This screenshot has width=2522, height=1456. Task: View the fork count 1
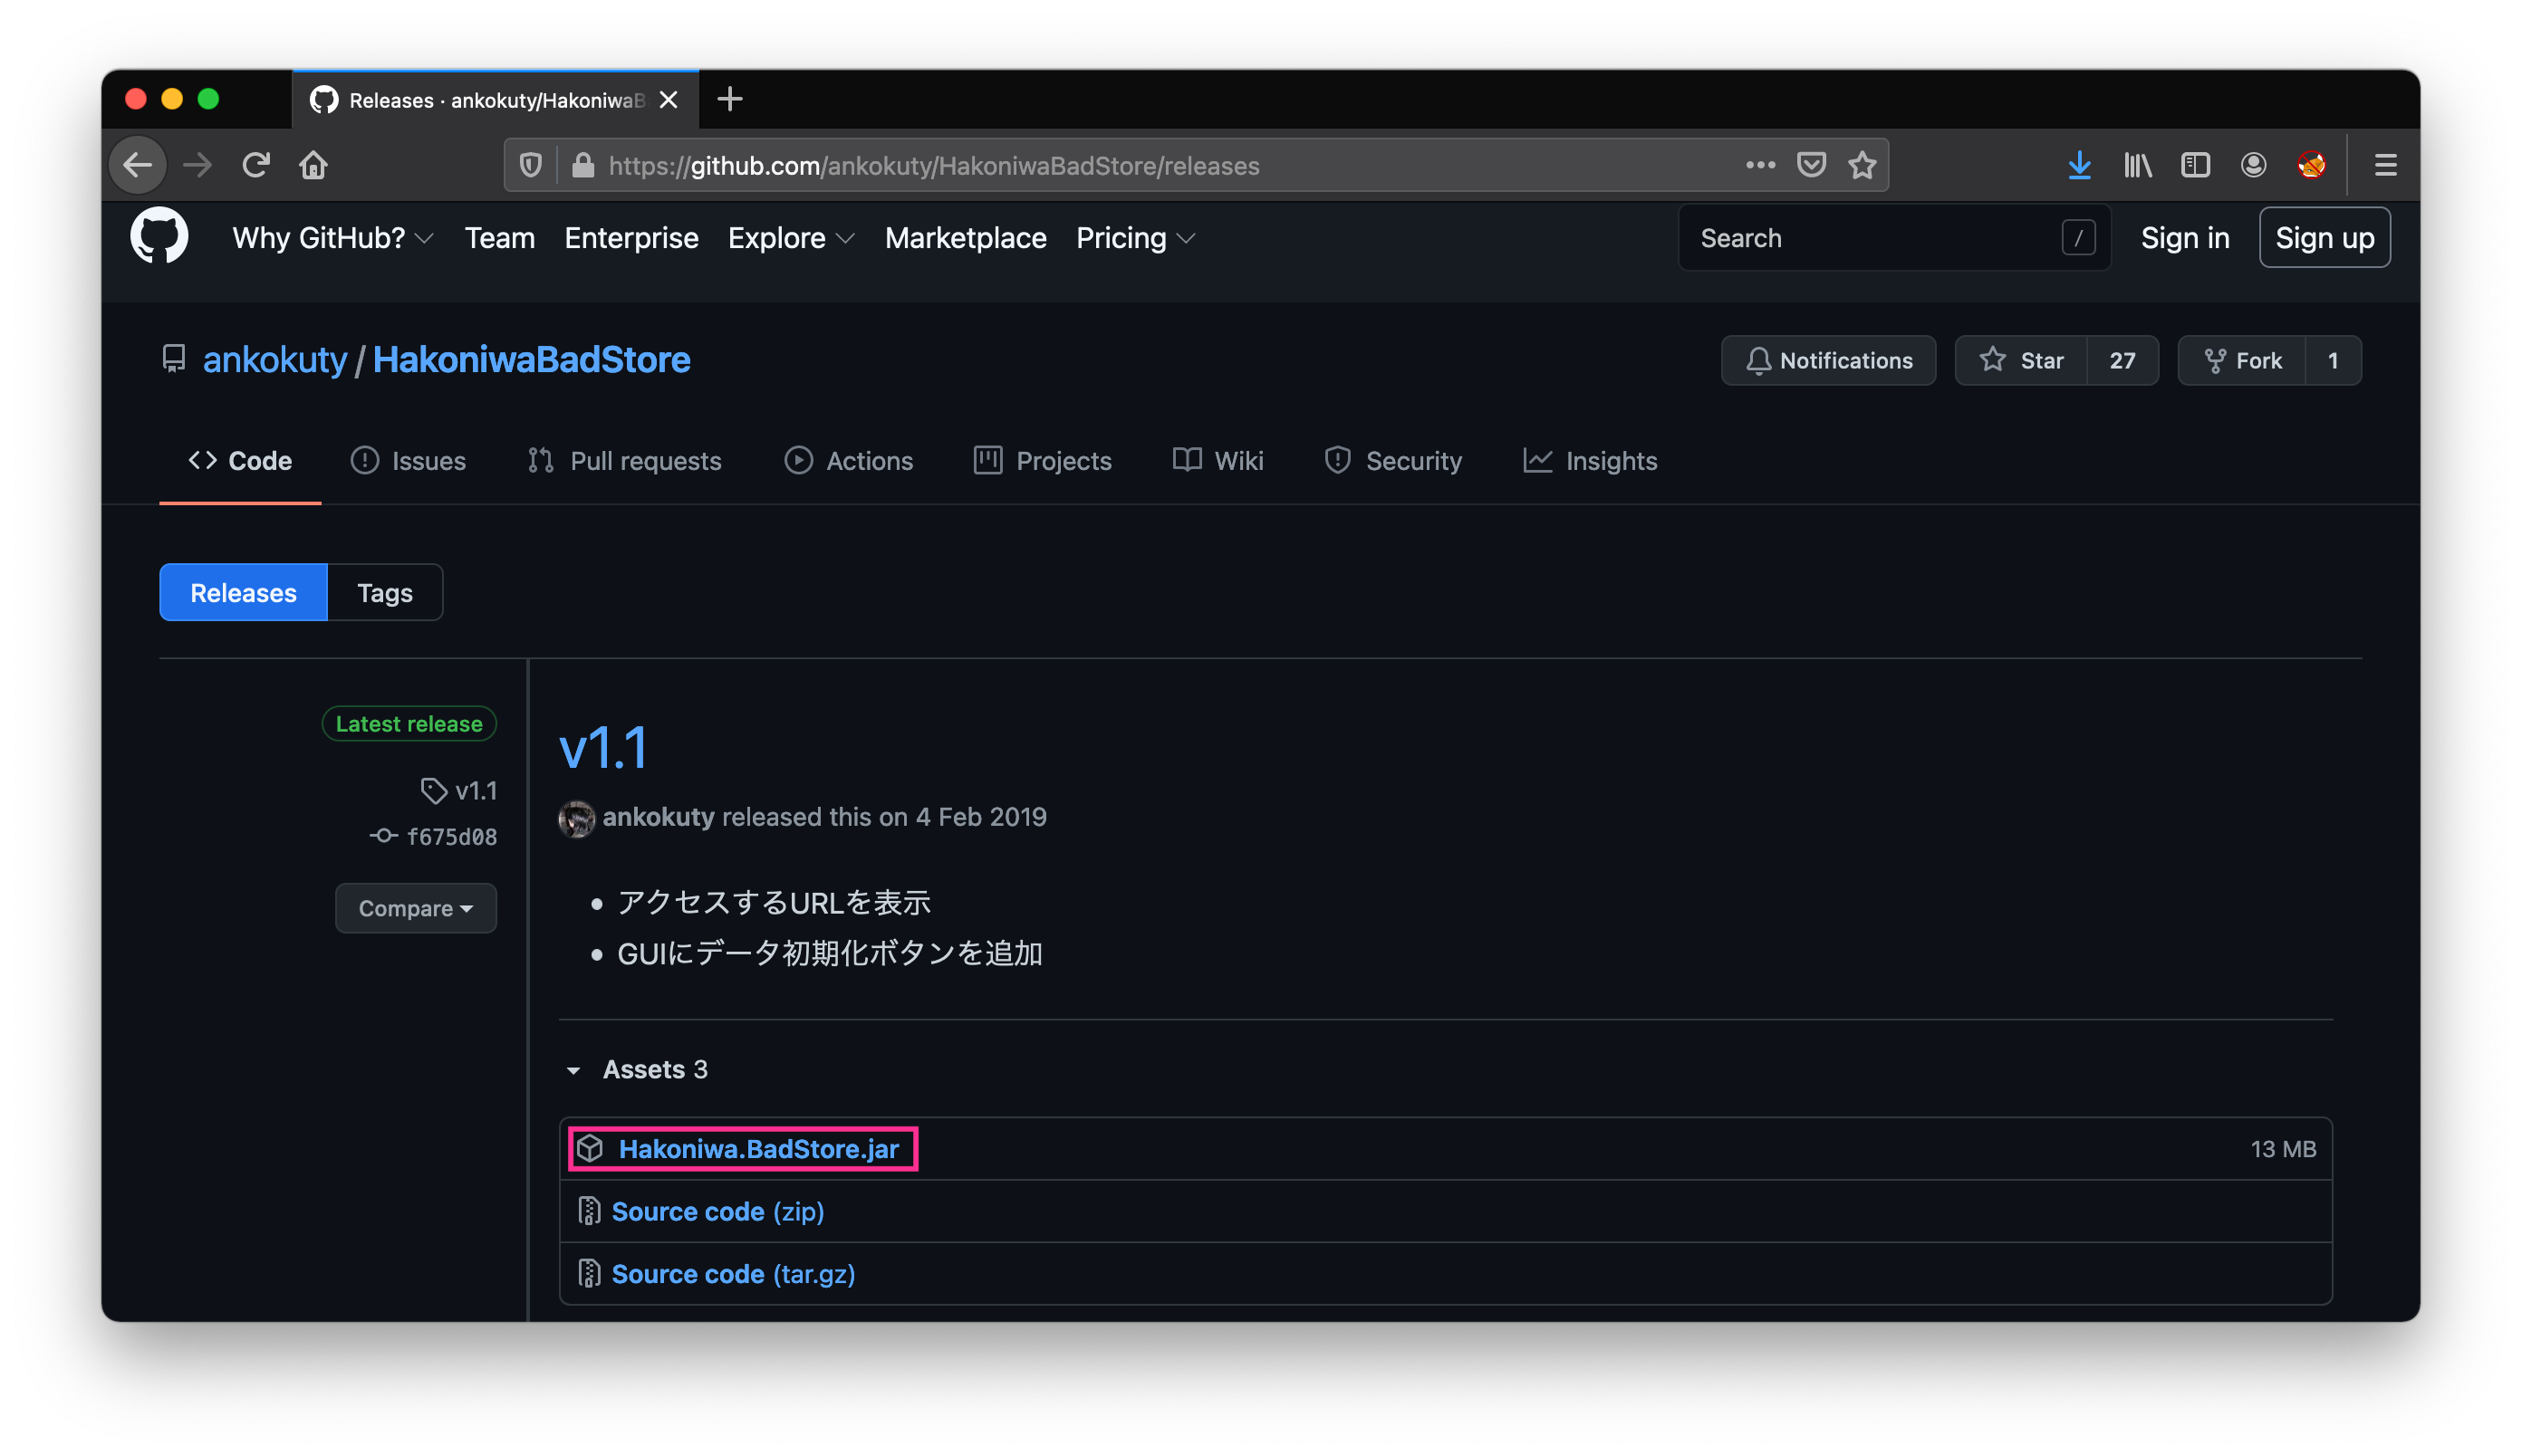click(2332, 360)
